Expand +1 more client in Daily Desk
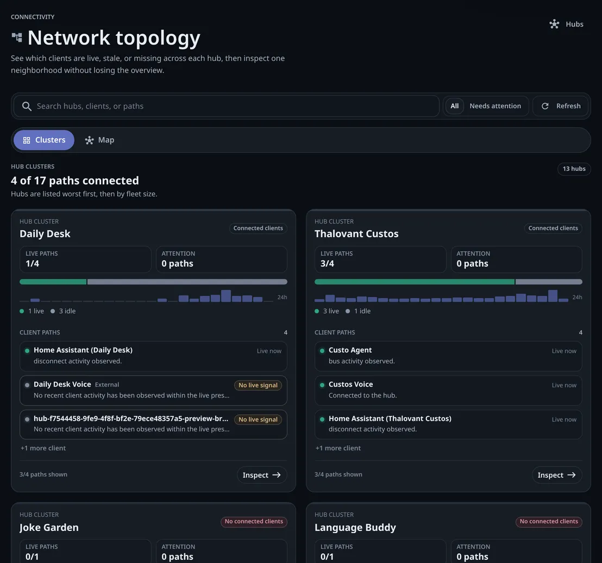 (43, 448)
